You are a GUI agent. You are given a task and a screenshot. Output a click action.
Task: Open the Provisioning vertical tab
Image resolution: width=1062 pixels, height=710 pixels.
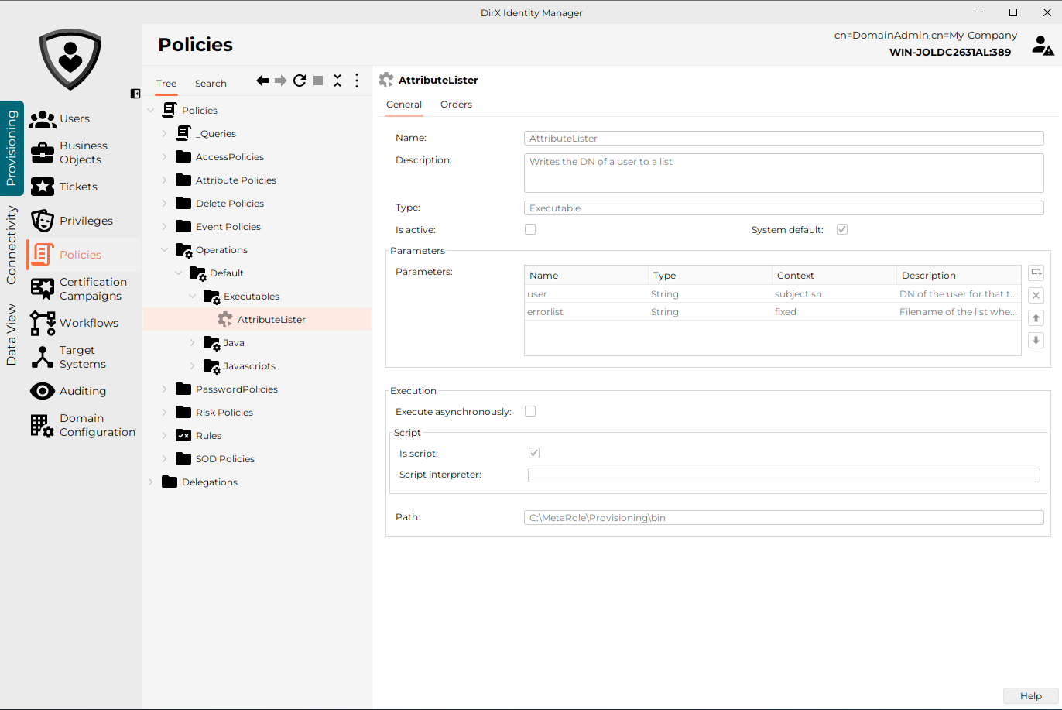point(12,148)
